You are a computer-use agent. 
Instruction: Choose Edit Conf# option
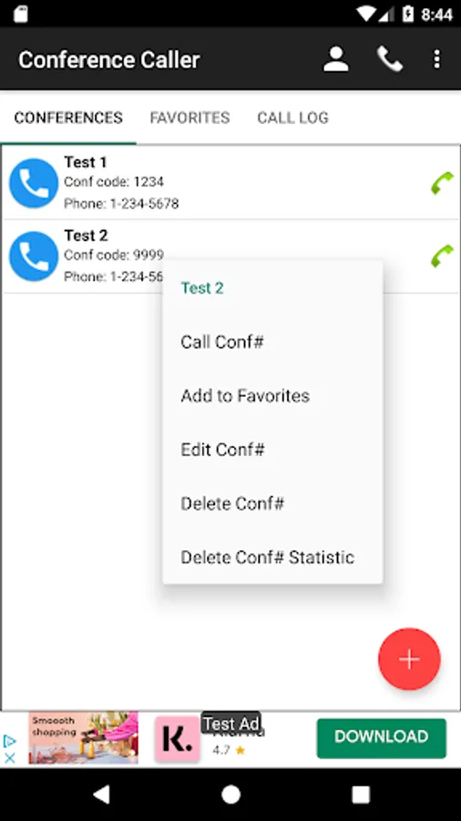click(272, 449)
